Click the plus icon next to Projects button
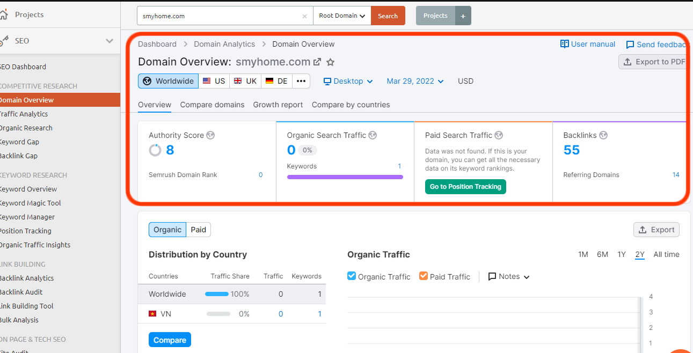This screenshot has height=353, width=693. click(463, 16)
